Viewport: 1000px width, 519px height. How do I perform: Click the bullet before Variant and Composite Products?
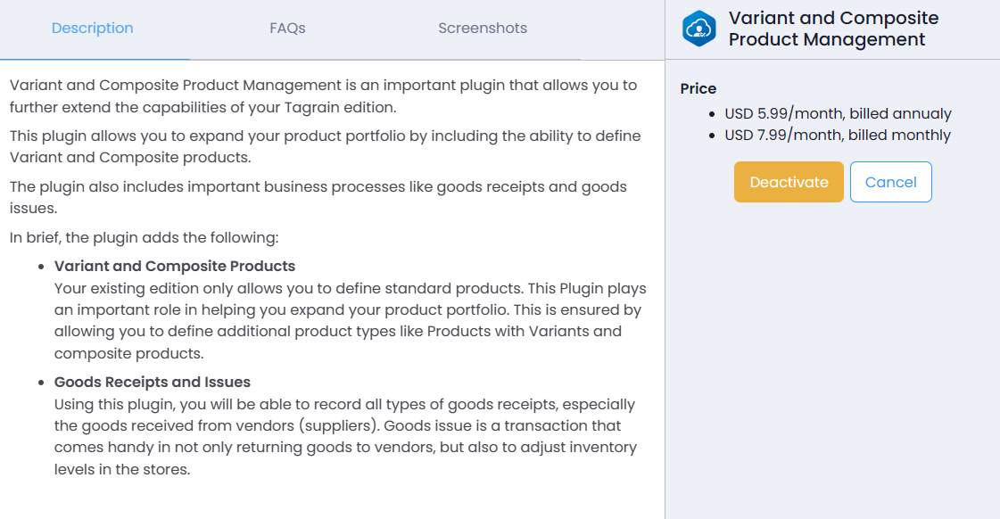[x=42, y=267]
